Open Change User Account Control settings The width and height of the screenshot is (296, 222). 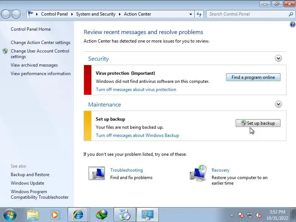coord(40,54)
